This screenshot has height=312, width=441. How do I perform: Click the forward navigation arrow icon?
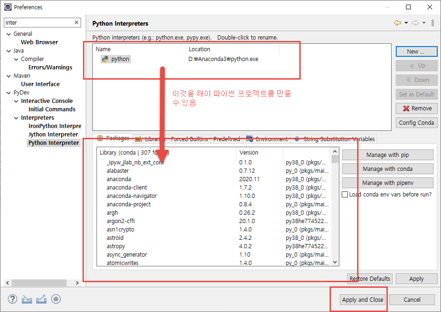[x=415, y=23]
